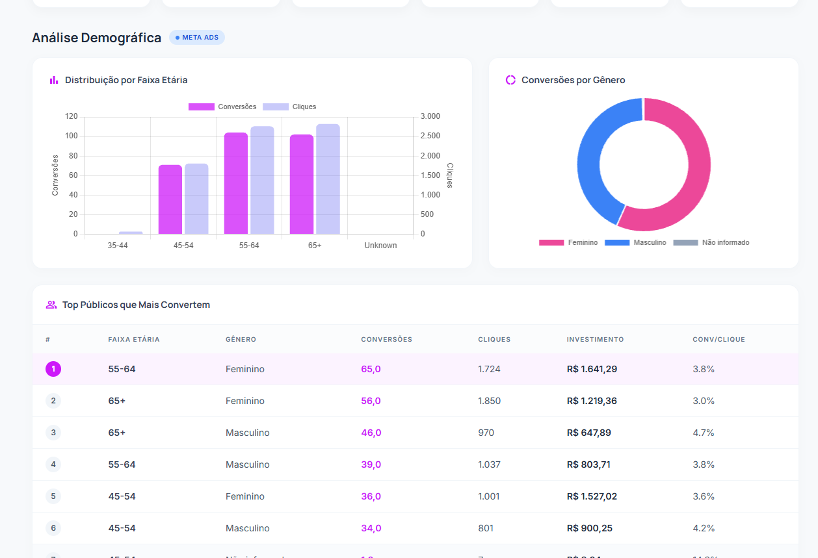818x558 pixels.
Task: Click the 1.850 clicks cell
Action: (x=489, y=401)
